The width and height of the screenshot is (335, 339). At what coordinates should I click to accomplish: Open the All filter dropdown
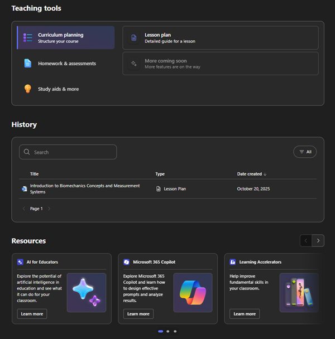tap(305, 152)
